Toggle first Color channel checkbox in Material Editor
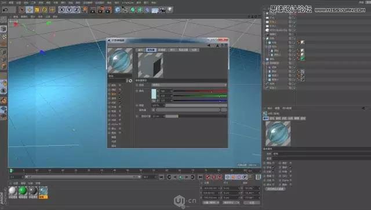The width and height of the screenshot is (371, 210). click(120, 85)
